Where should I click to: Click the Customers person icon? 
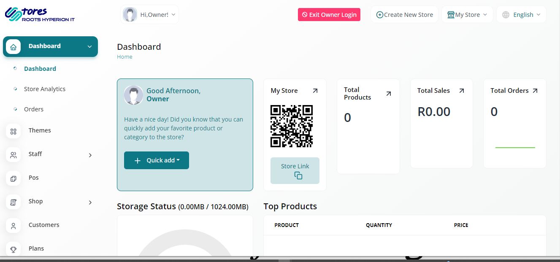click(13, 226)
